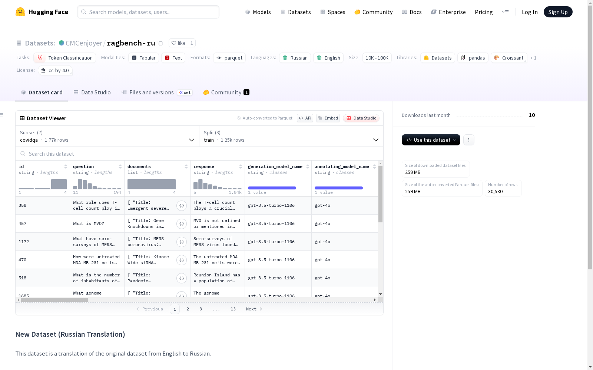Open the CMCenjoyer profile link
593x370 pixels.
click(x=84, y=43)
